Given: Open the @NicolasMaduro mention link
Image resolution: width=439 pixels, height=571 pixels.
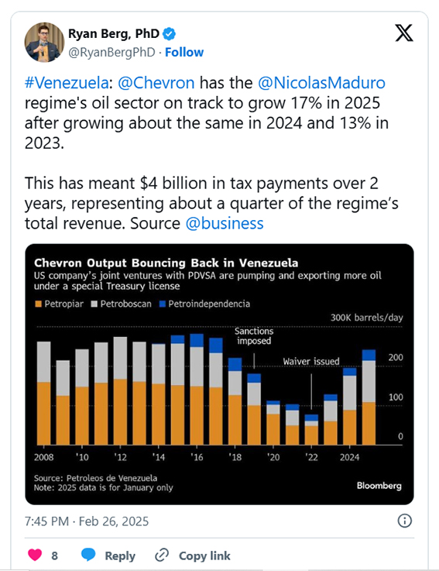Looking at the screenshot, I should [x=321, y=83].
